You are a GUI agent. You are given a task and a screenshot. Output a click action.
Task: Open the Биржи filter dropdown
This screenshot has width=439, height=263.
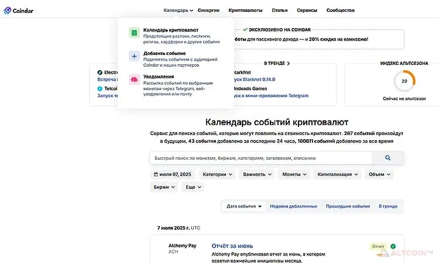[164, 187]
